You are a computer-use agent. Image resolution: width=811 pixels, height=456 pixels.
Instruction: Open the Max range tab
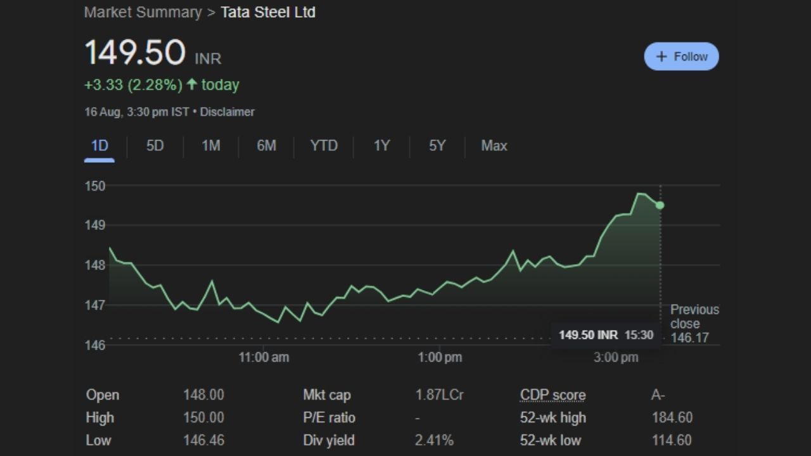[x=494, y=146]
